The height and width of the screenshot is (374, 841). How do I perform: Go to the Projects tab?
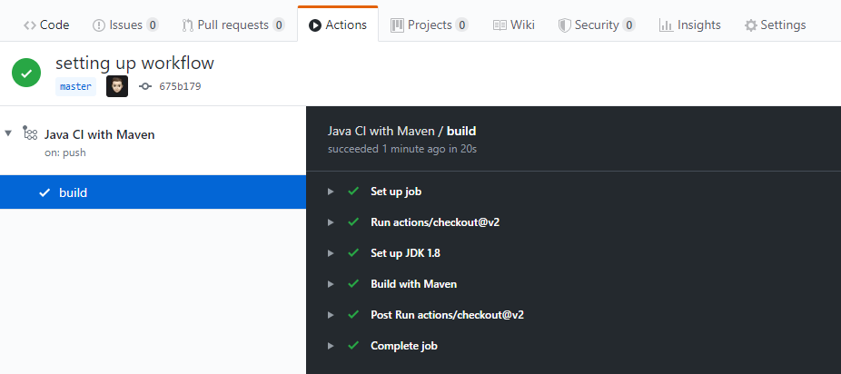[x=430, y=25]
